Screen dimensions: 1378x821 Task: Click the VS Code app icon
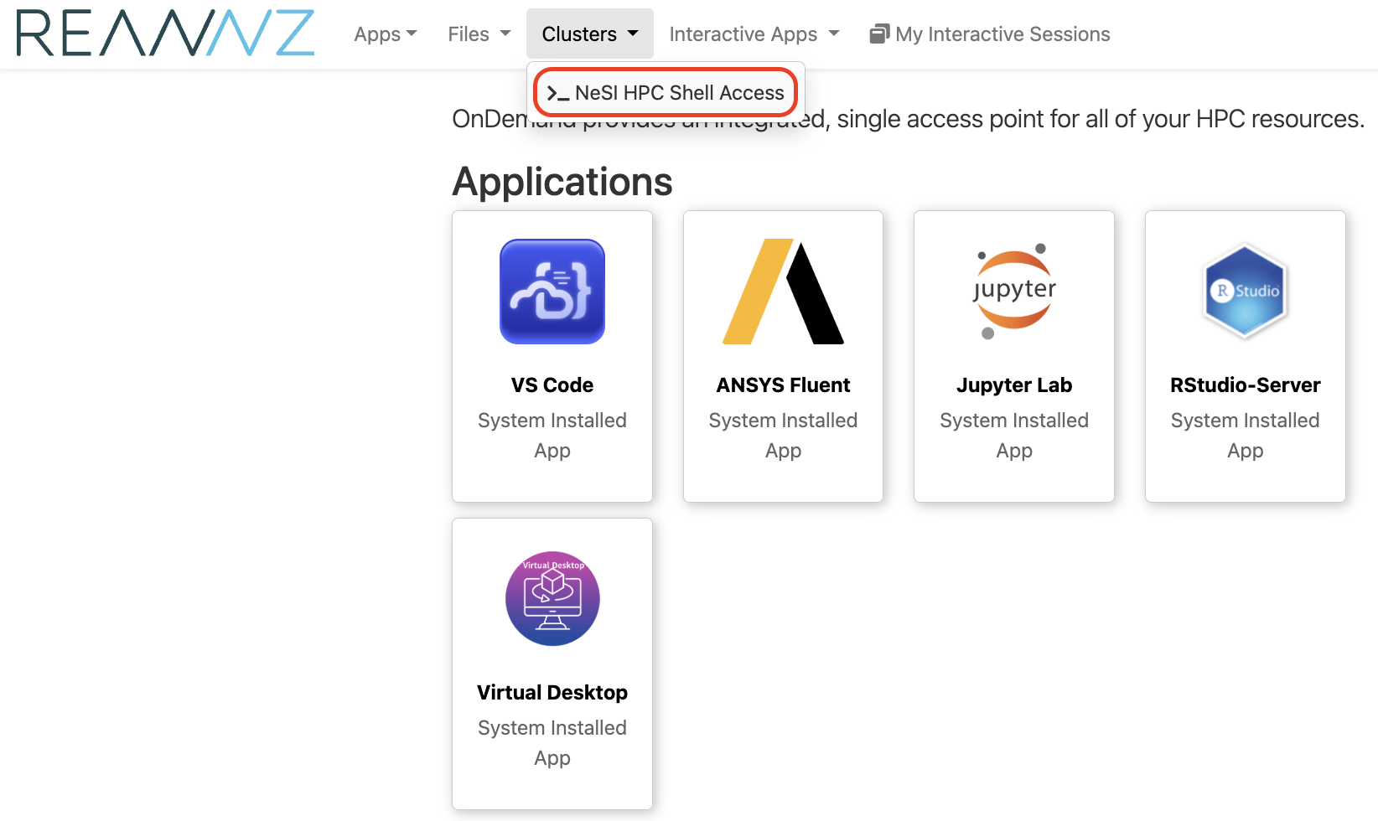[552, 292]
